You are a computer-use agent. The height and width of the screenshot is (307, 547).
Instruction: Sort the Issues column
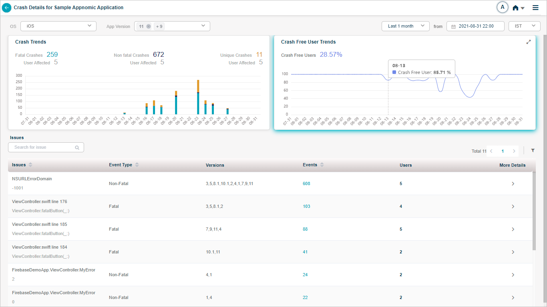tap(31, 165)
